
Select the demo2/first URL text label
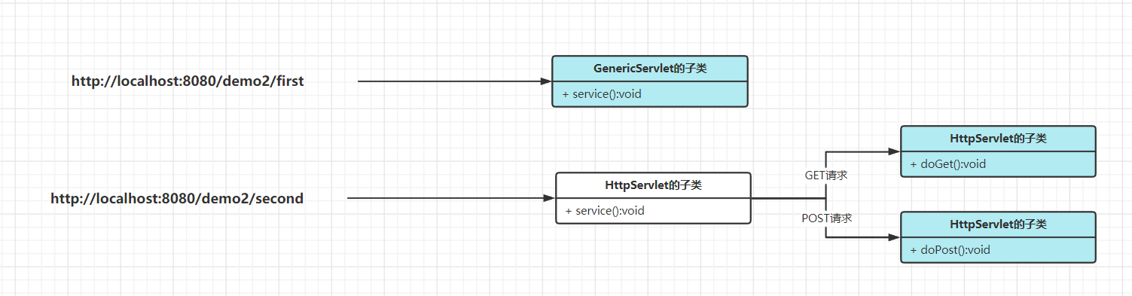point(188,81)
